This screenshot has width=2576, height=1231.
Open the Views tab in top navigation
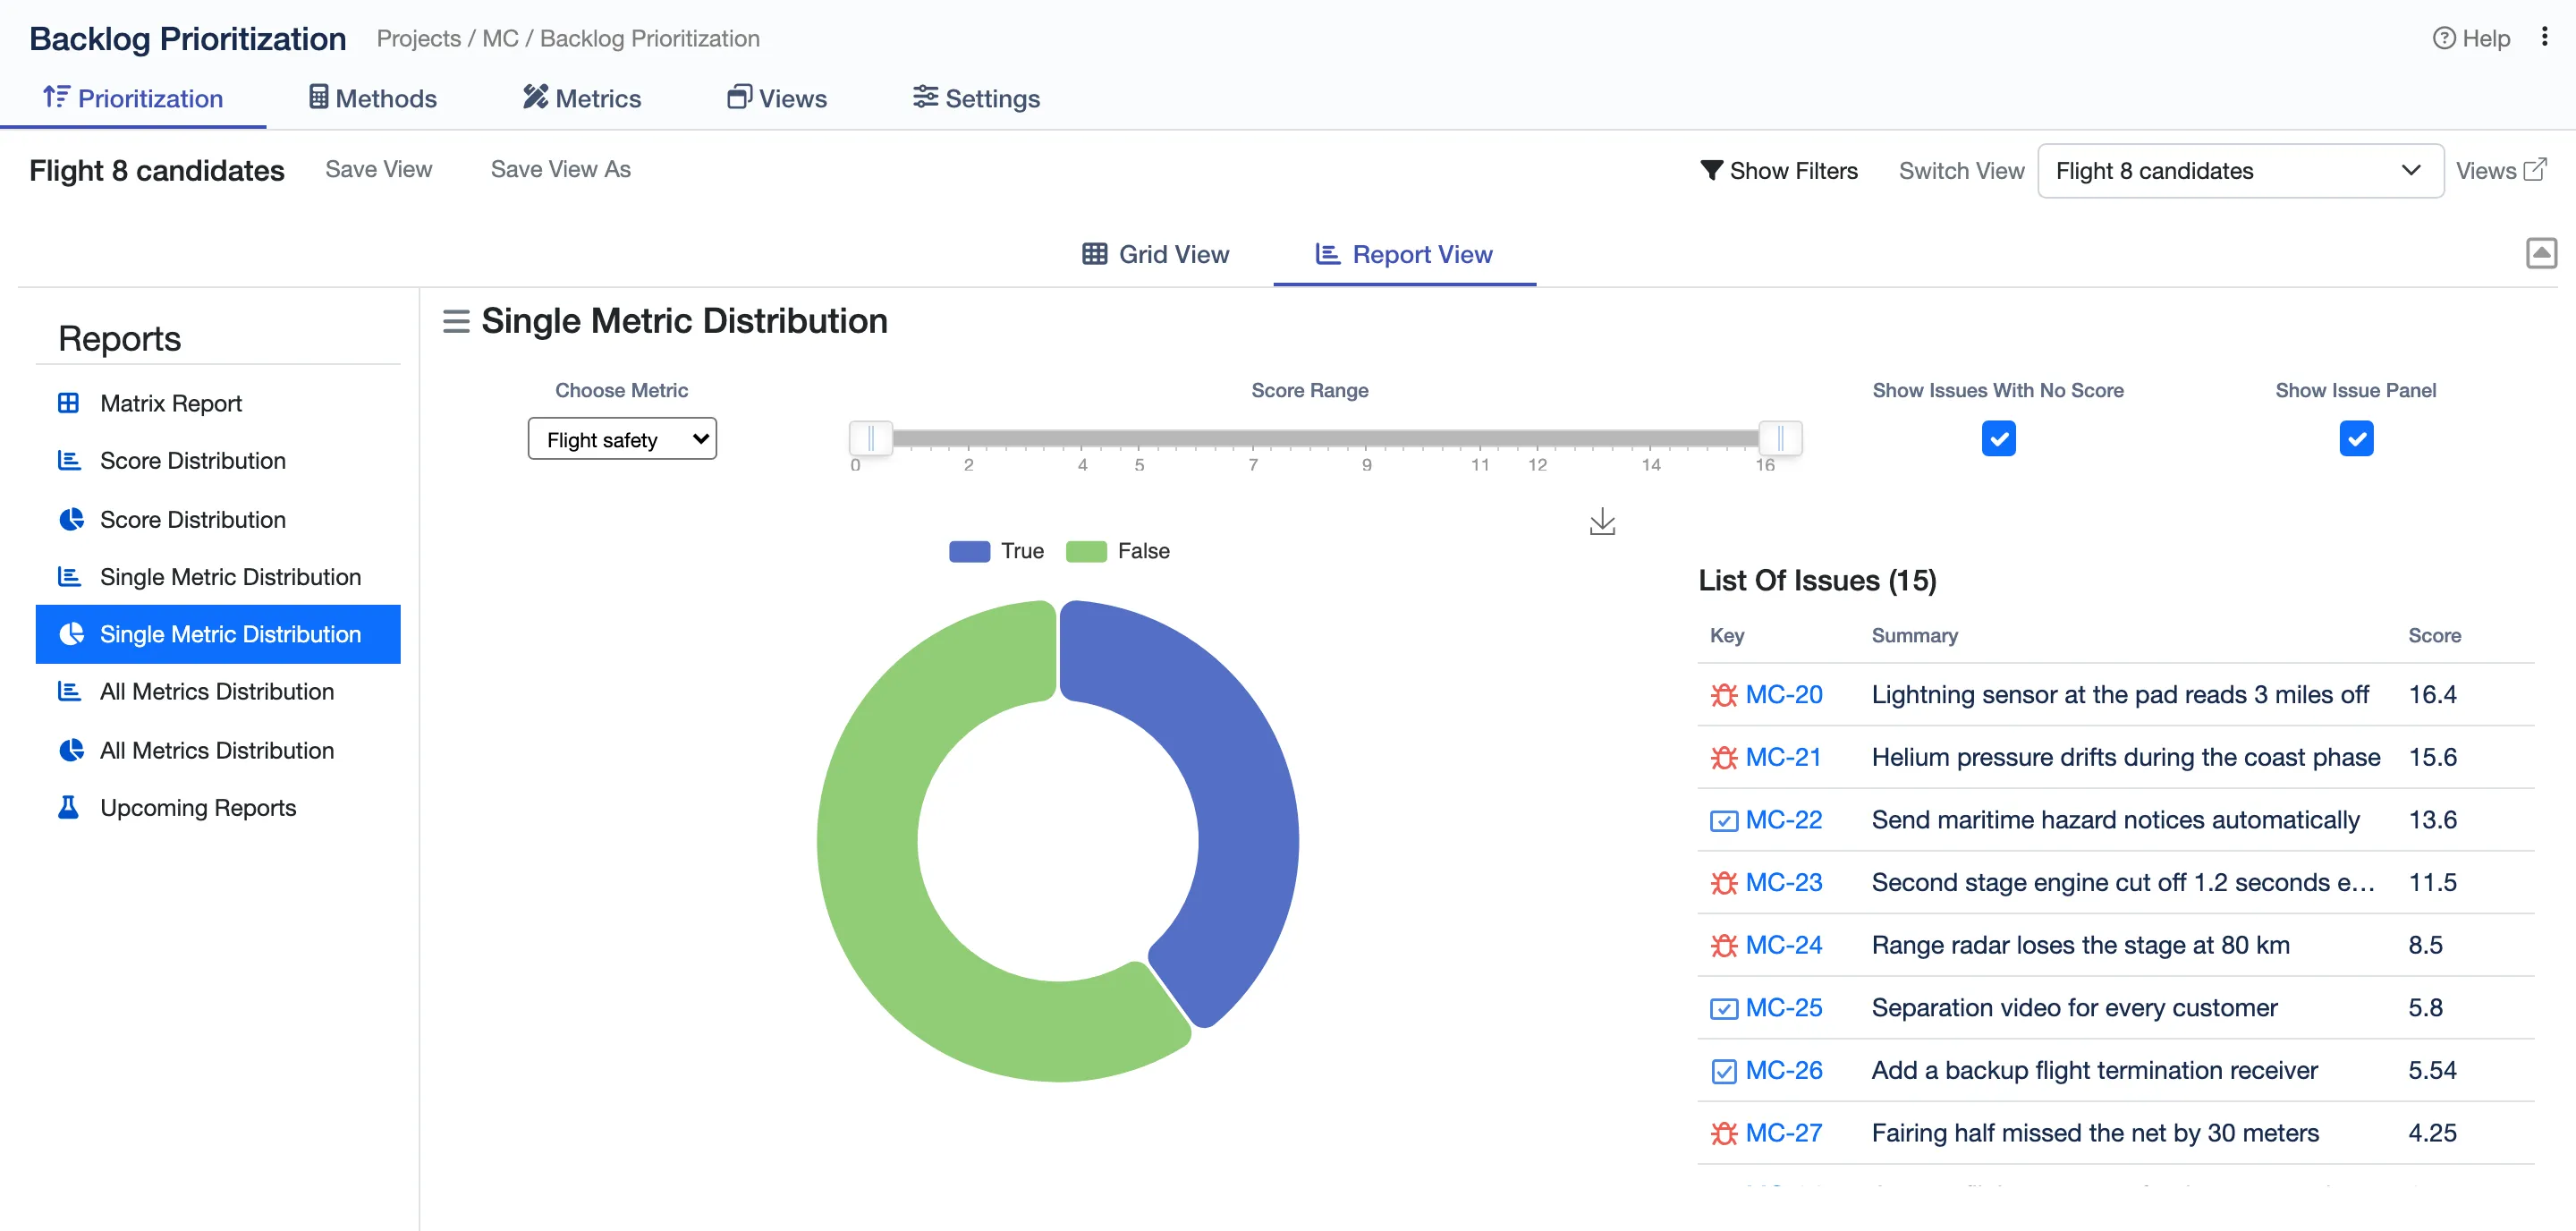pyautogui.click(x=776, y=98)
